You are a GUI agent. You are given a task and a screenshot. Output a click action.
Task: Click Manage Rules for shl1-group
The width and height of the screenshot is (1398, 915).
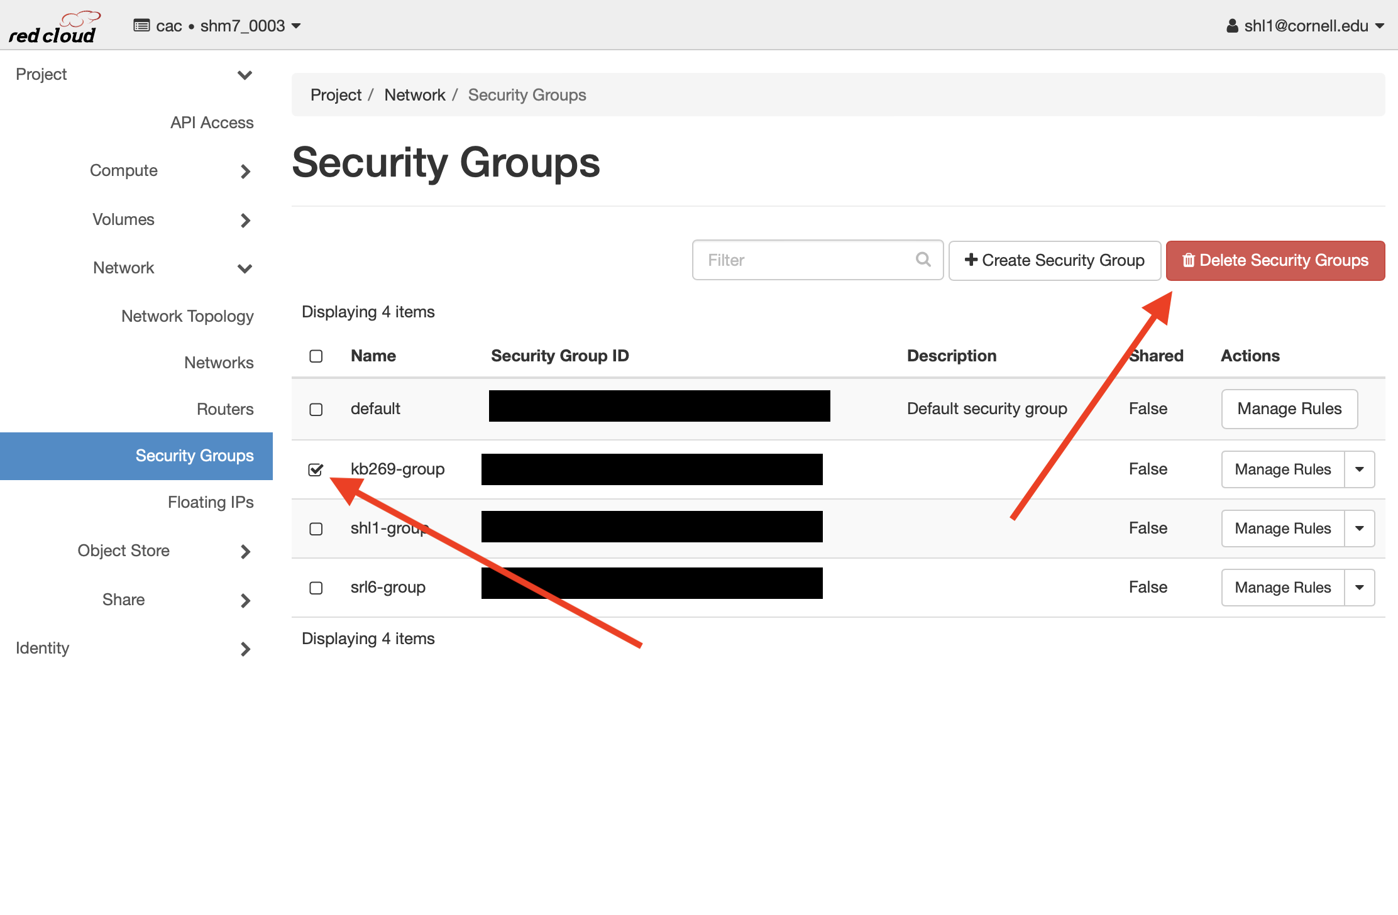pos(1283,529)
